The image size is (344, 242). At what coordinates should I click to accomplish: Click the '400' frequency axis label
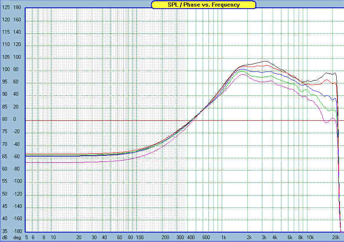(191, 237)
